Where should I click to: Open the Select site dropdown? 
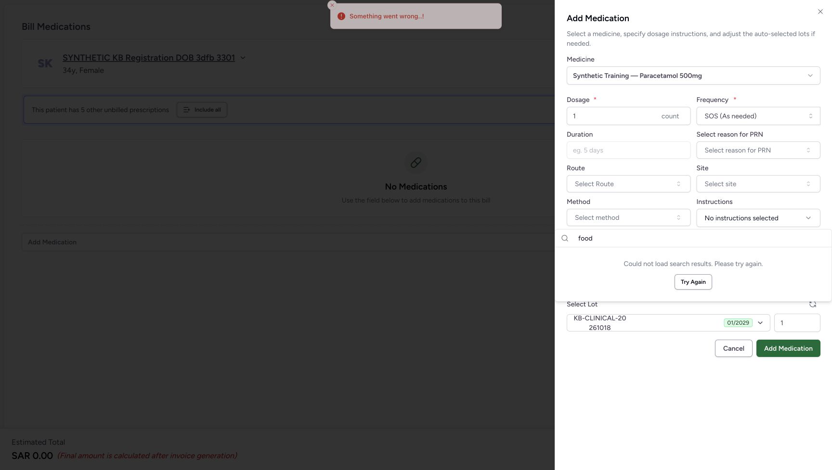pyautogui.click(x=758, y=184)
